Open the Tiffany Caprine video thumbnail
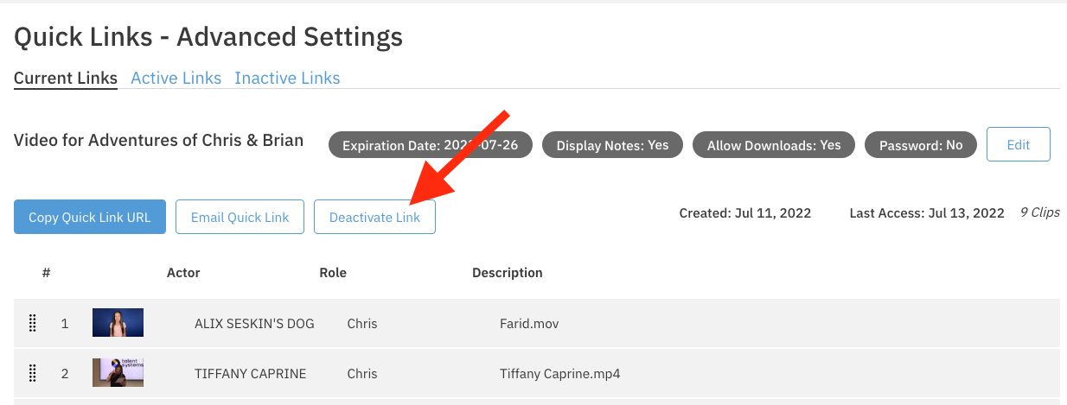 tap(118, 373)
